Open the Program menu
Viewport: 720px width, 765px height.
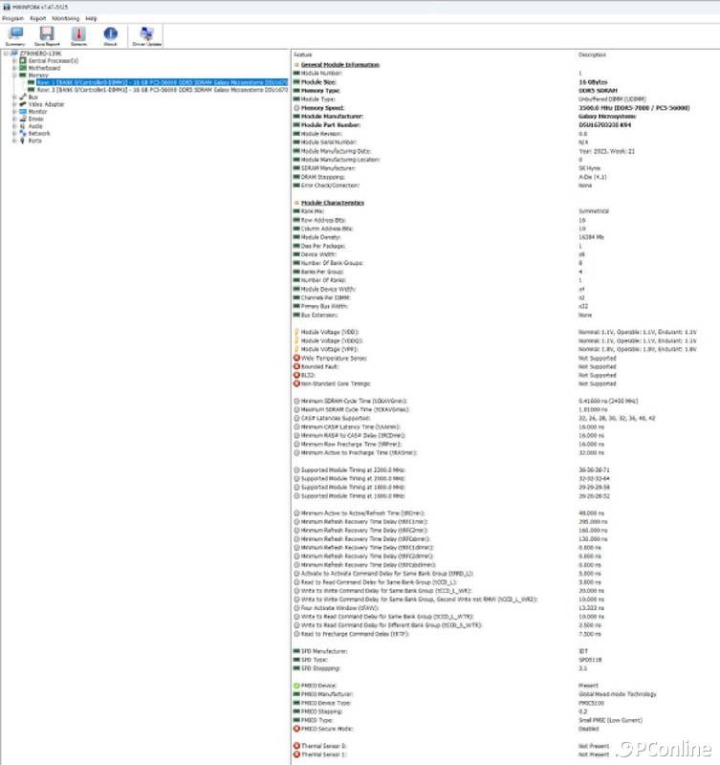(x=12, y=18)
